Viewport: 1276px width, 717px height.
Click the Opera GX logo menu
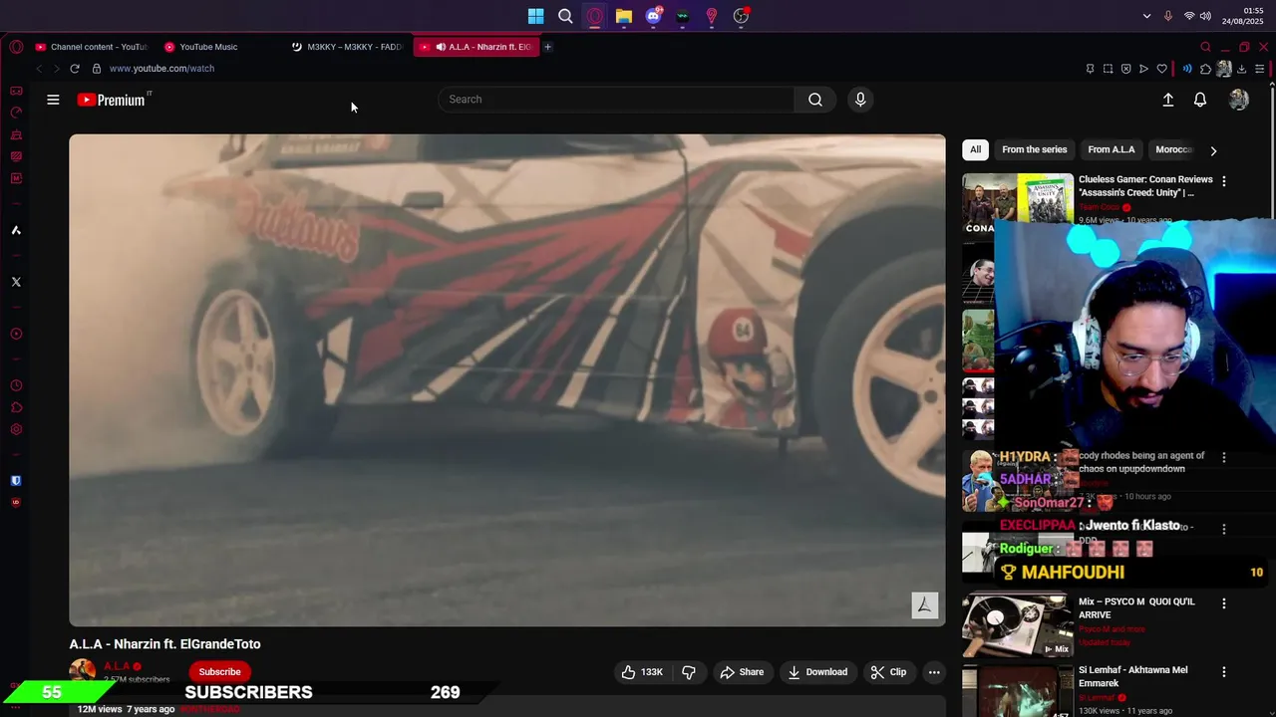[x=16, y=47]
